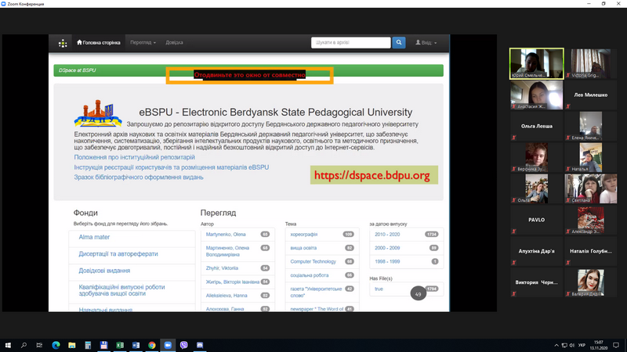Open Viber from the taskbar

click(183, 345)
